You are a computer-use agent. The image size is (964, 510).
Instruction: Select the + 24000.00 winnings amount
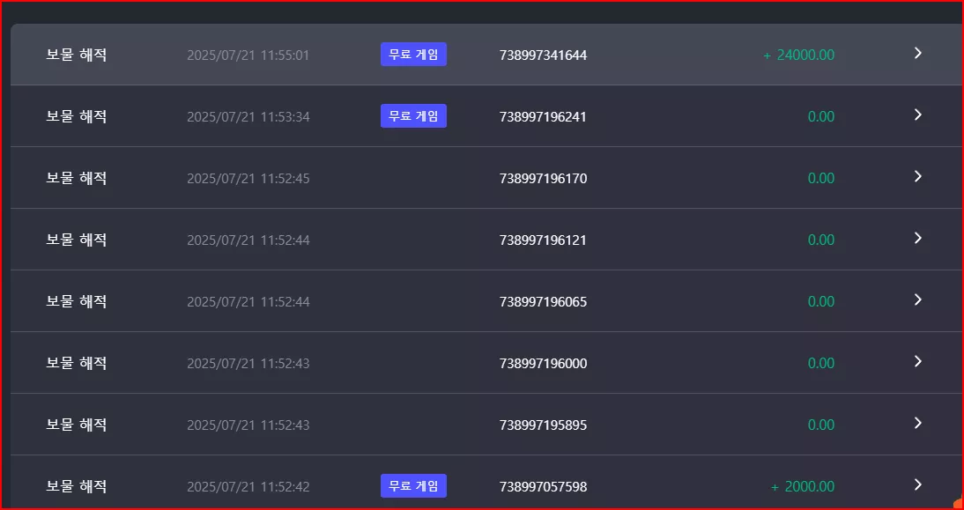(x=798, y=55)
